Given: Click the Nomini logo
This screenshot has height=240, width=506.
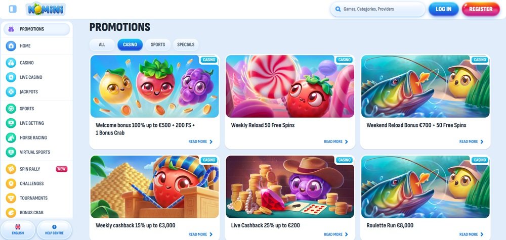Looking at the screenshot, I should pyautogui.click(x=46, y=9).
